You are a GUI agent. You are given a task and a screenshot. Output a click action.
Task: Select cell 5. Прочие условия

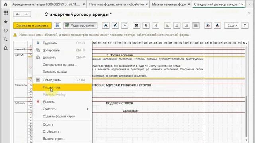(x=120, y=55)
